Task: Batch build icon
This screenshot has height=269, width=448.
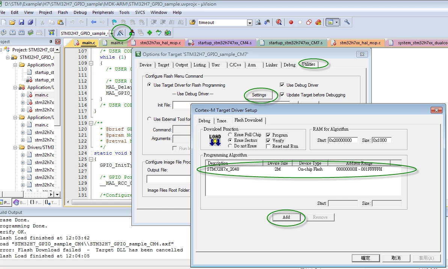Action: coord(30,33)
